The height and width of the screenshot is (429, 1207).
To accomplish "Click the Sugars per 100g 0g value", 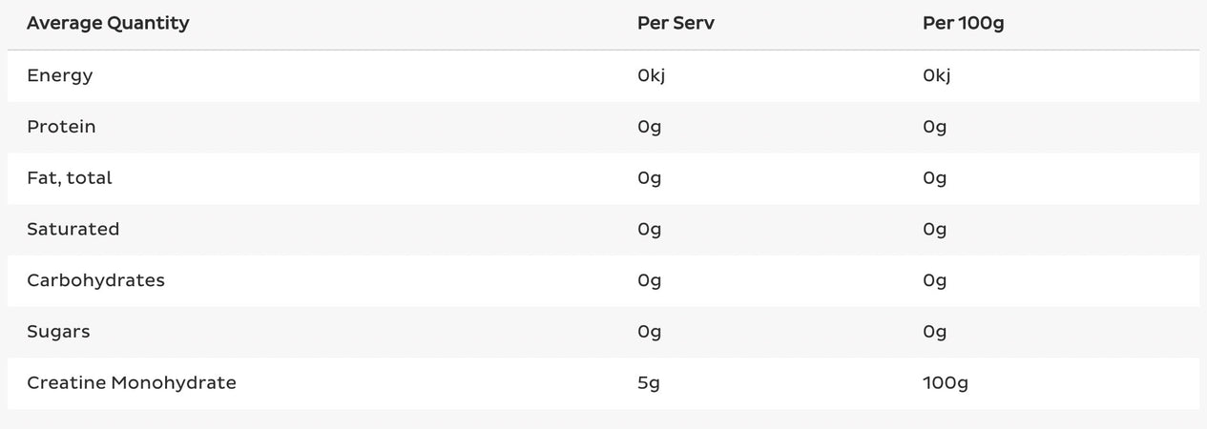I will [935, 332].
